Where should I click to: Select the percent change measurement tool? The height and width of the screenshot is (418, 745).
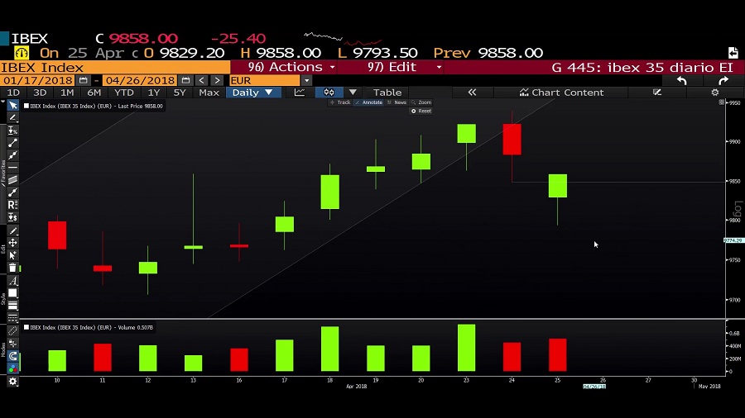[12, 131]
